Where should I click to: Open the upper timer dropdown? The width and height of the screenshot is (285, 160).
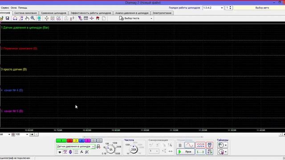point(226,145)
